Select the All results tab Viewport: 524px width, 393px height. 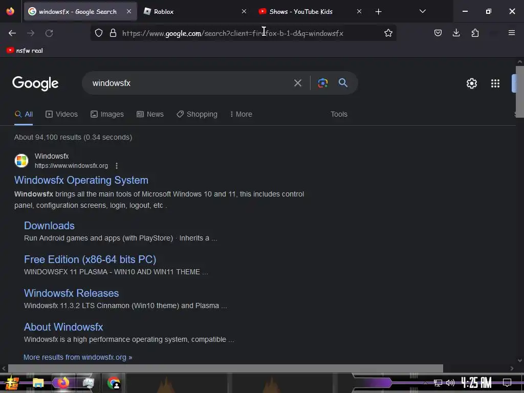click(x=24, y=114)
